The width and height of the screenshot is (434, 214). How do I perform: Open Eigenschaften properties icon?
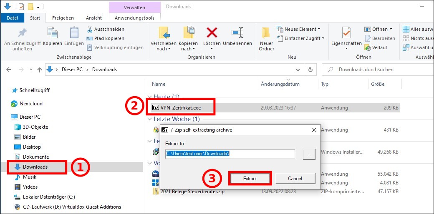tap(346, 33)
